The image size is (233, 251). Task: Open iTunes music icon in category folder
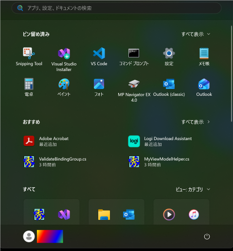pos(194,215)
